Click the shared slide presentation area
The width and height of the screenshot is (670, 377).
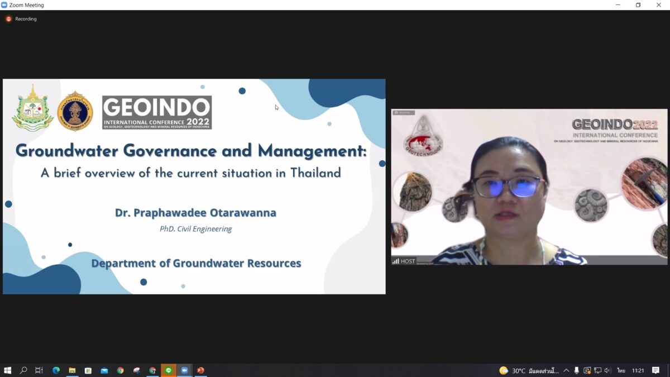point(194,187)
